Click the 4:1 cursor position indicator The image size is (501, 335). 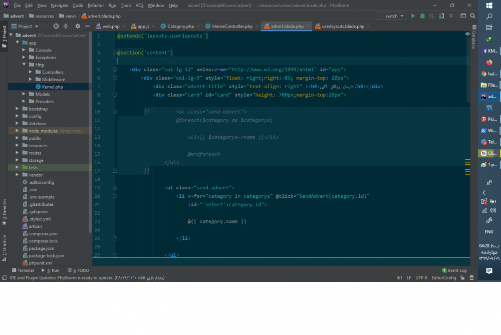(399, 278)
